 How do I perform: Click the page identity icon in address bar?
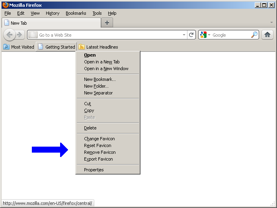click(x=33, y=35)
